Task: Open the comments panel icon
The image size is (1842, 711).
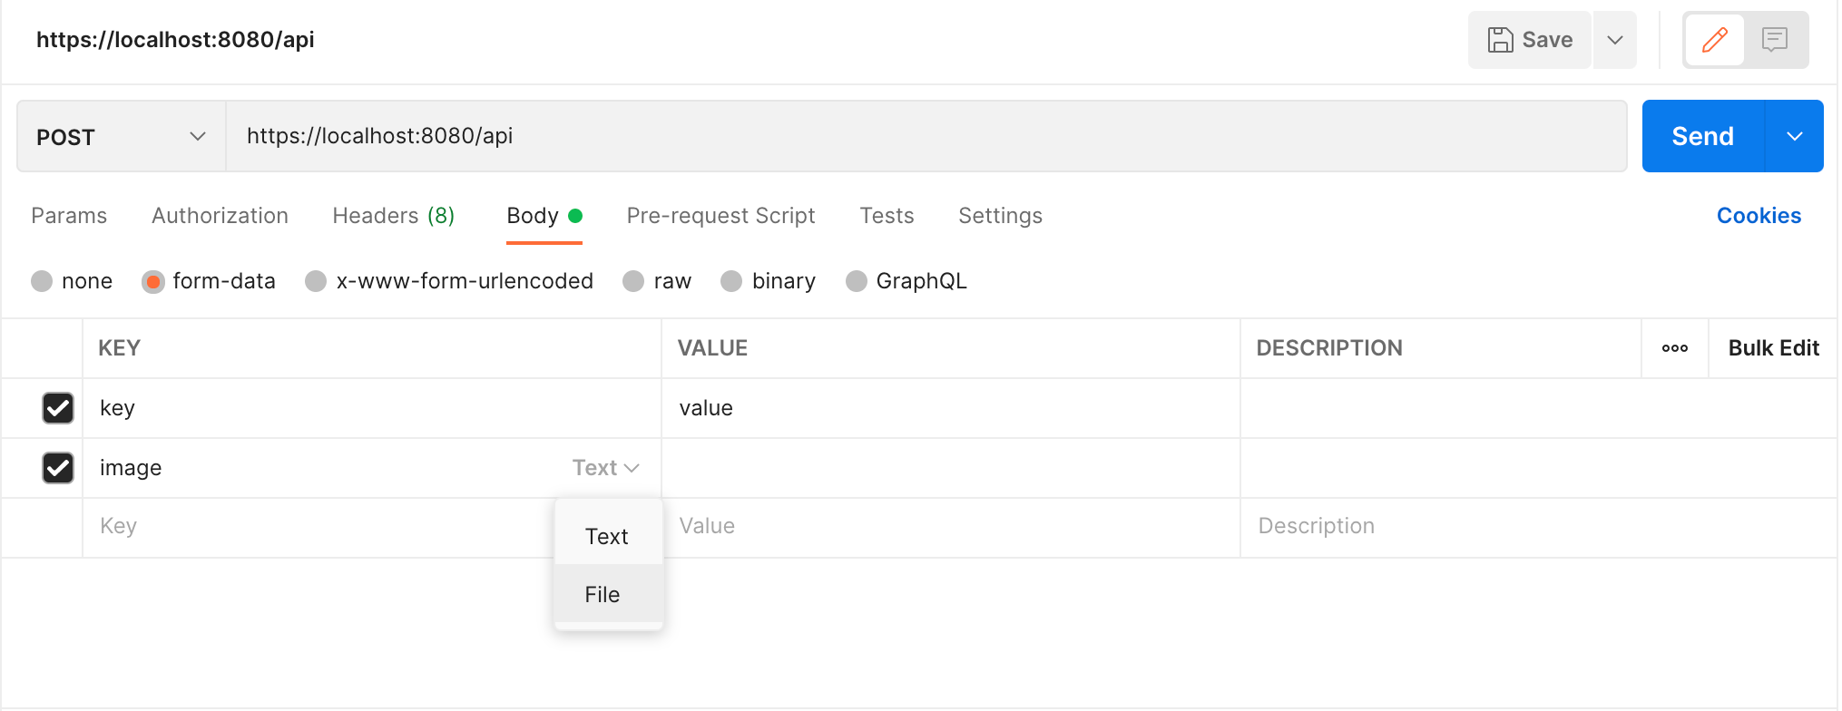Action: tap(1774, 40)
